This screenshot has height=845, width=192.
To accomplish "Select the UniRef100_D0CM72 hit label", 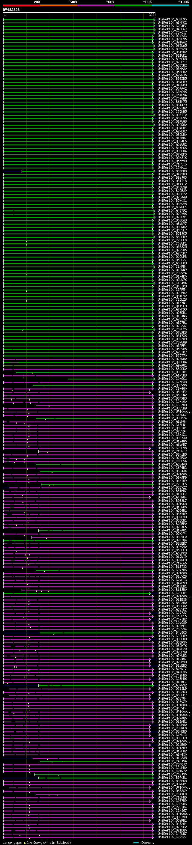I will point(172,194).
